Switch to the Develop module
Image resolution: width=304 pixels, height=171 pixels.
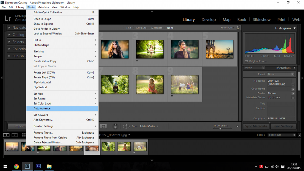[x=209, y=20]
